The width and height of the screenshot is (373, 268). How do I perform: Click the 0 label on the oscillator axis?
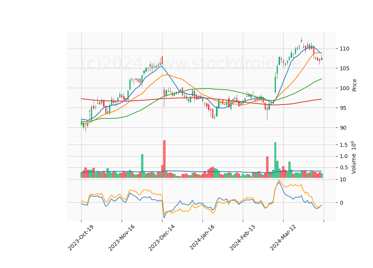[342, 203]
